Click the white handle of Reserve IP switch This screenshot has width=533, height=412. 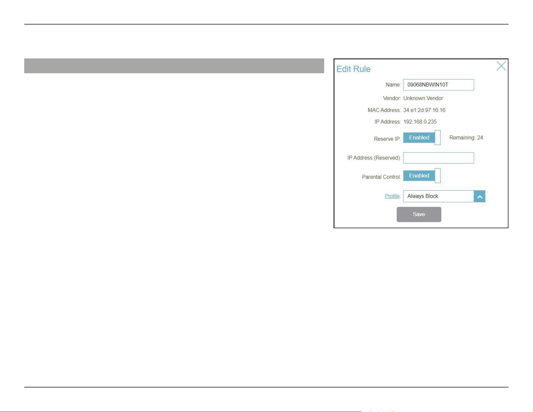click(x=438, y=138)
